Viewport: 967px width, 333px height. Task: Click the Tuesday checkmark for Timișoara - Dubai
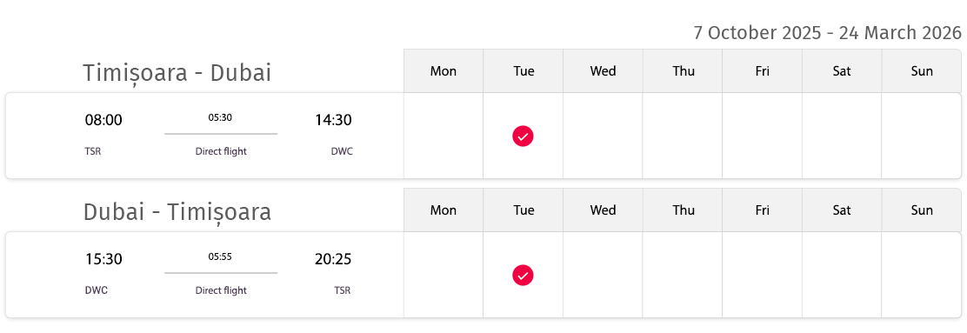[523, 136]
